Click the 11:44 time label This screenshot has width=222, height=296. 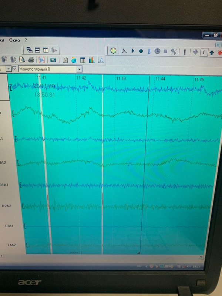point(160,79)
